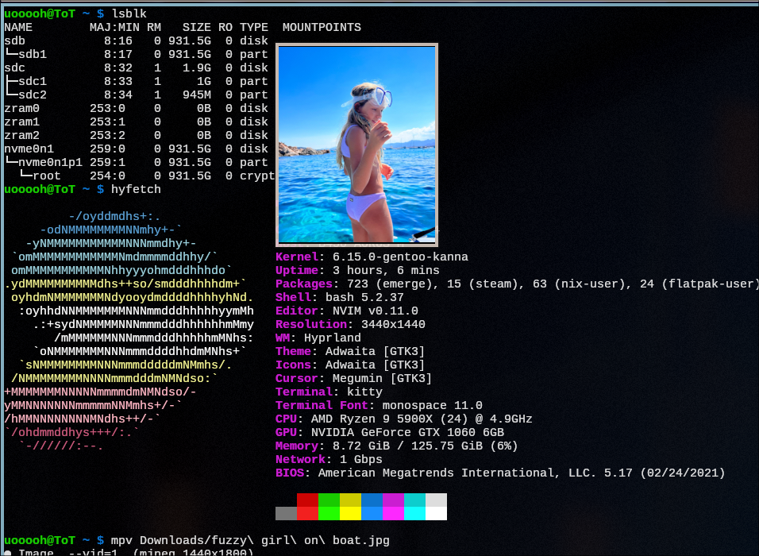The image size is (759, 556).
Task: Click the "root" crypt volume name
Action: click(x=47, y=176)
